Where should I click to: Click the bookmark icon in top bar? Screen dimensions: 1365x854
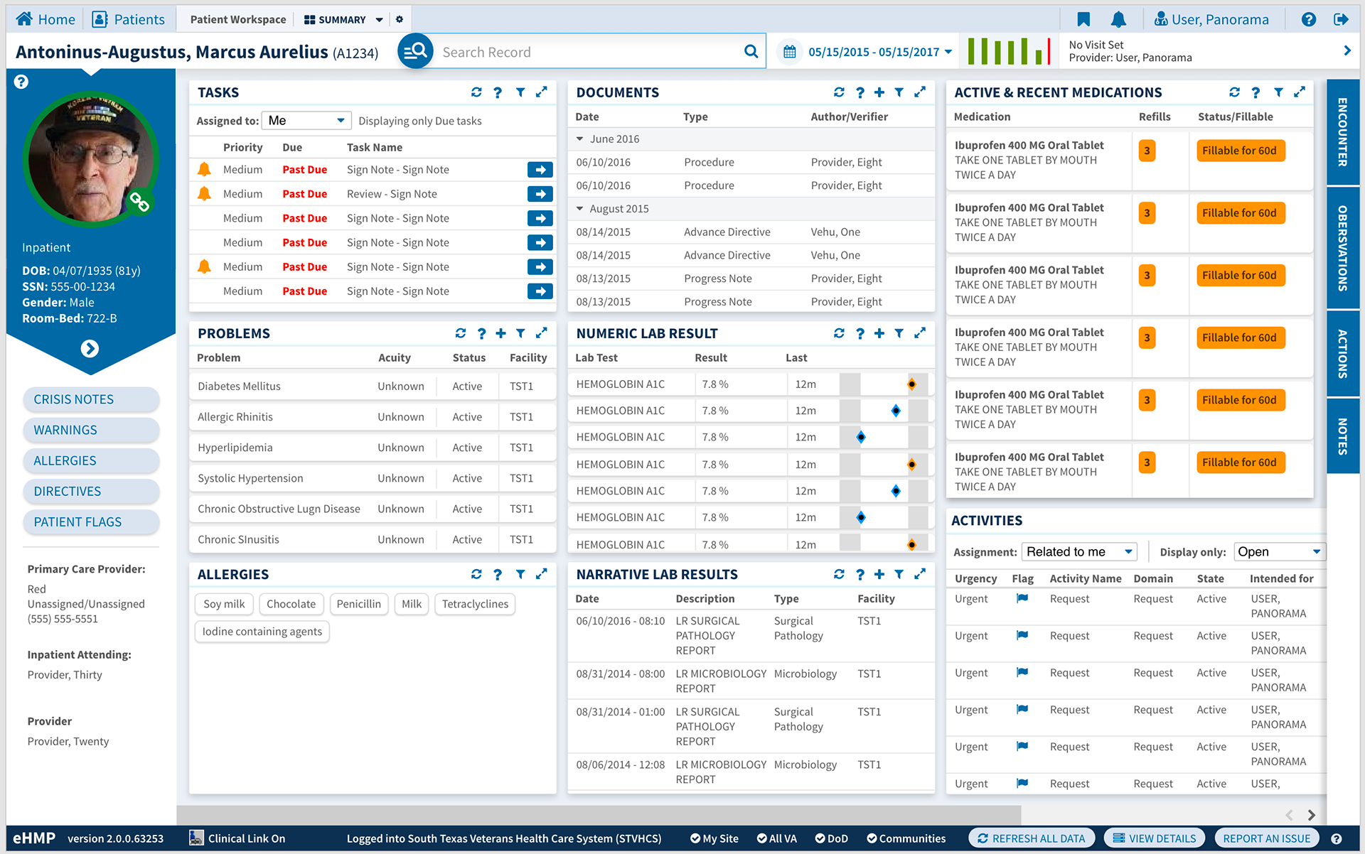1083,19
